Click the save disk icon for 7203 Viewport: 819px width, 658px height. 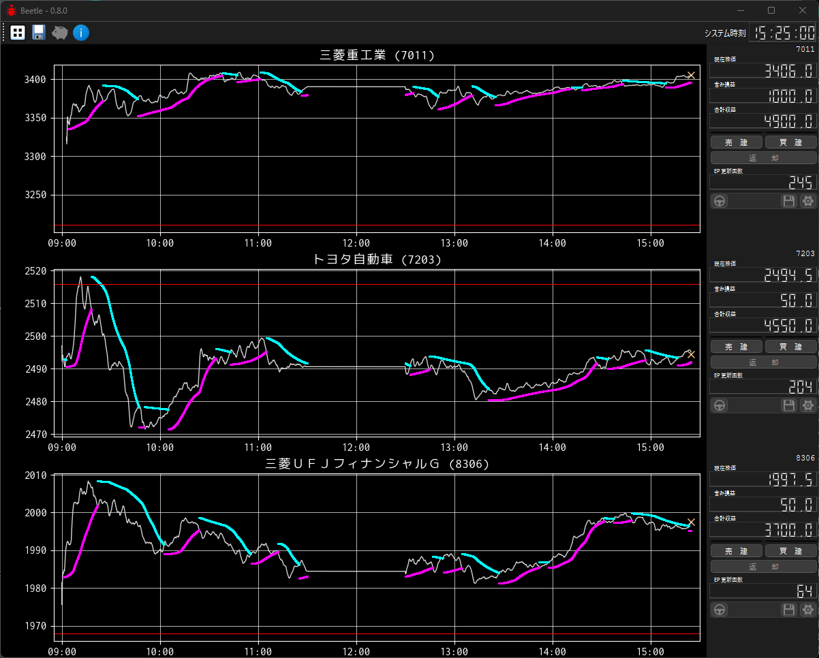pyautogui.click(x=789, y=405)
